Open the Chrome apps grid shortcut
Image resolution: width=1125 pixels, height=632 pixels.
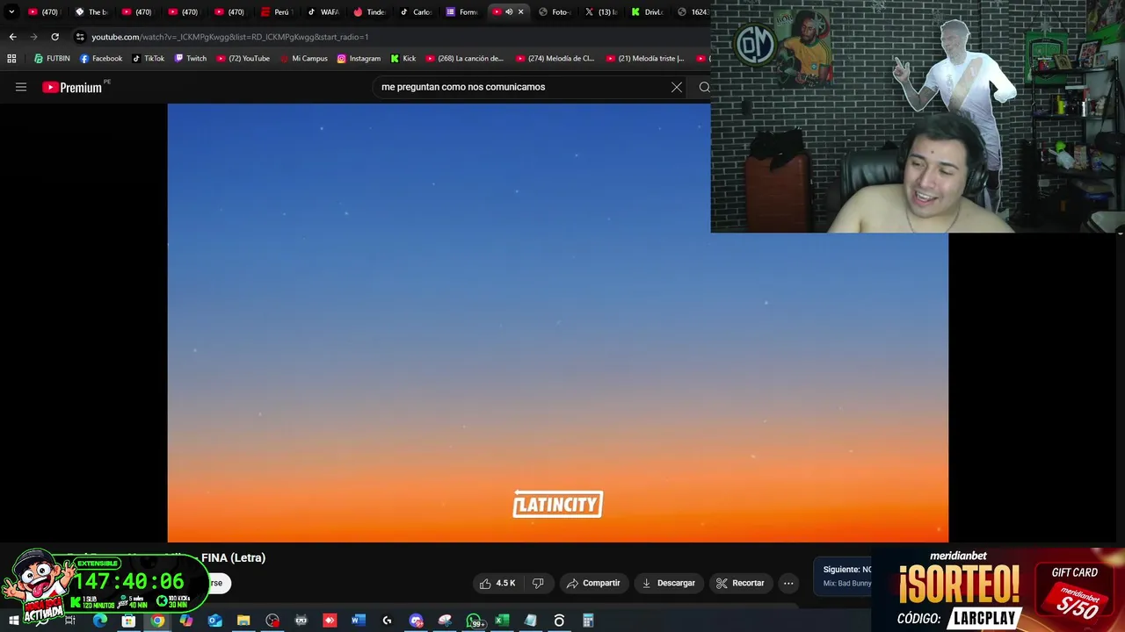(x=11, y=59)
